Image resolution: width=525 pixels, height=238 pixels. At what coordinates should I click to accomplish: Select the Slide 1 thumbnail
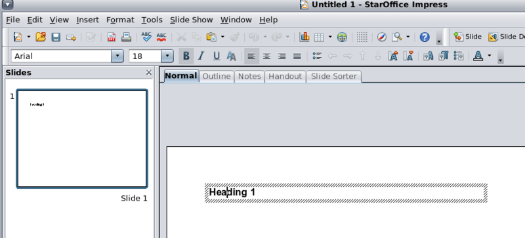click(x=81, y=138)
